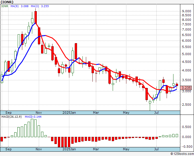
Task: Click the May label on price chart axis
Action: click(x=126, y=113)
